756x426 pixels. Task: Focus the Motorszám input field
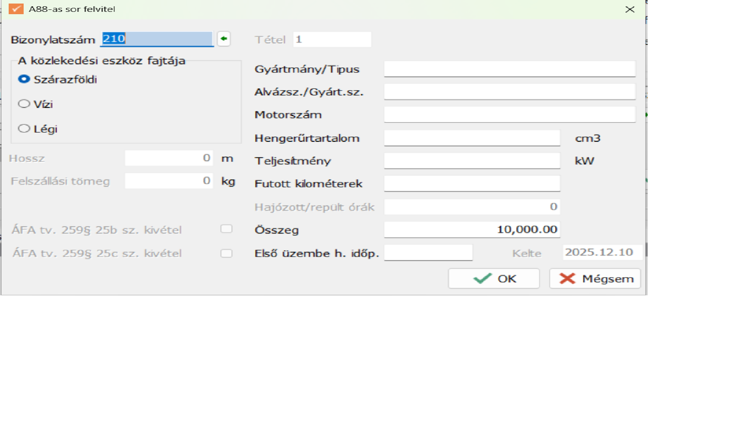pyautogui.click(x=509, y=115)
